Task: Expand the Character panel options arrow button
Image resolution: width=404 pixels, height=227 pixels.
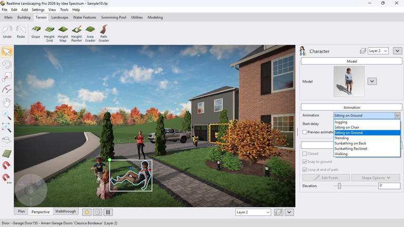Action: [x=398, y=51]
